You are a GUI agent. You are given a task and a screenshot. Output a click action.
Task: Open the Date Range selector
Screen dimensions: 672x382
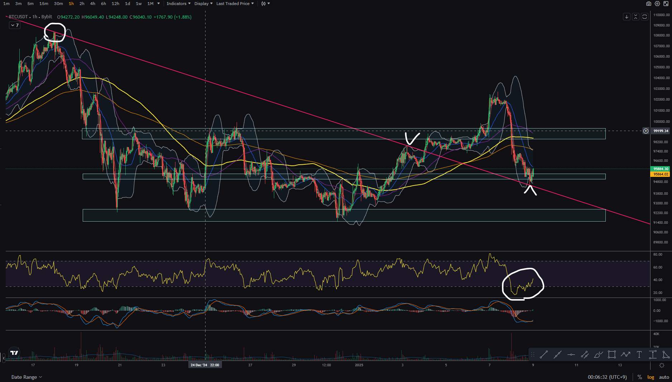pyautogui.click(x=26, y=377)
